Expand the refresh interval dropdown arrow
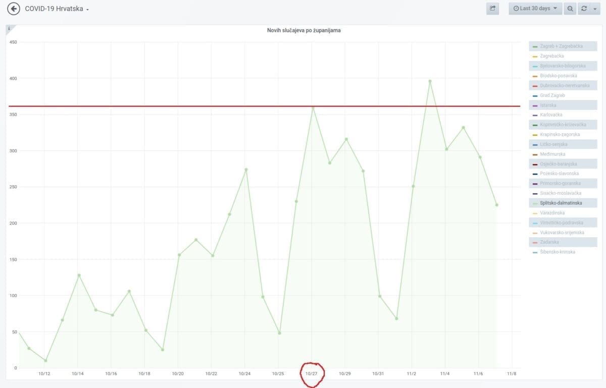Viewport: 606px width, 388px height. [x=595, y=9]
